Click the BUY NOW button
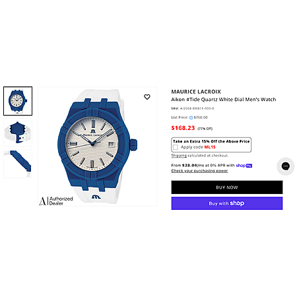The height and width of the screenshot is (297, 297). point(227,187)
